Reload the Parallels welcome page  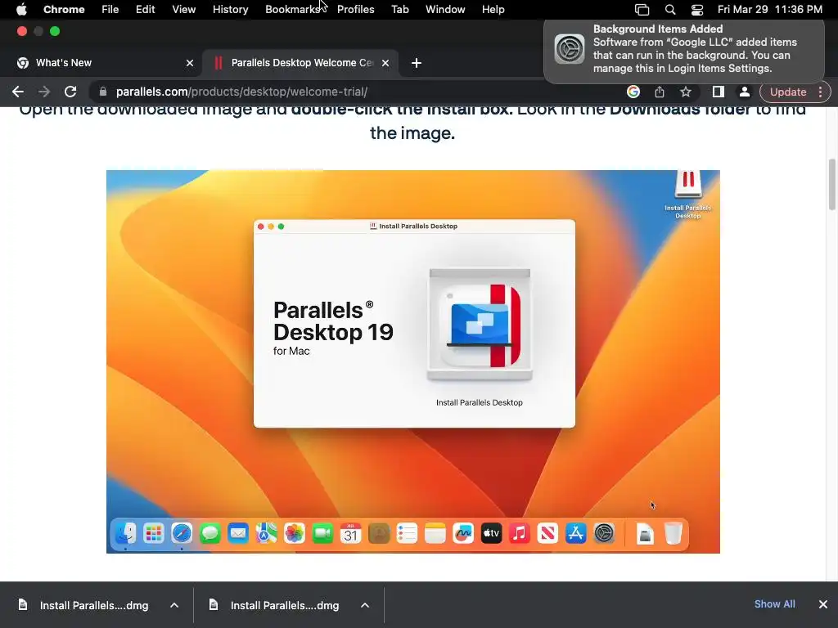pos(70,92)
